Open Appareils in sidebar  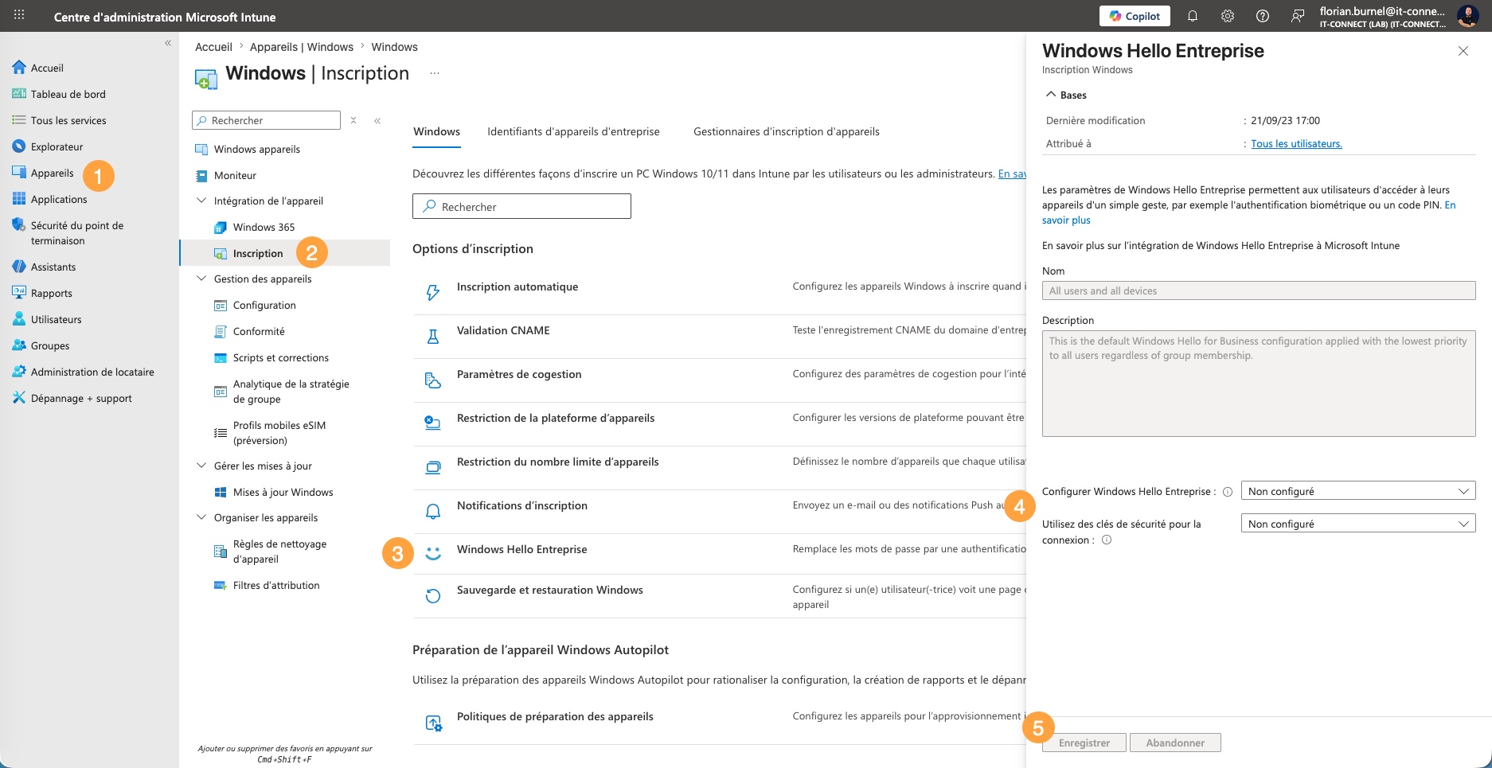pos(52,173)
